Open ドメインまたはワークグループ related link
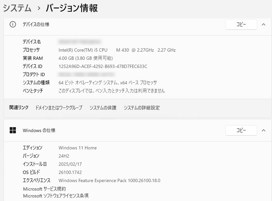Viewport: 272px width, 201px height. pos(59,108)
